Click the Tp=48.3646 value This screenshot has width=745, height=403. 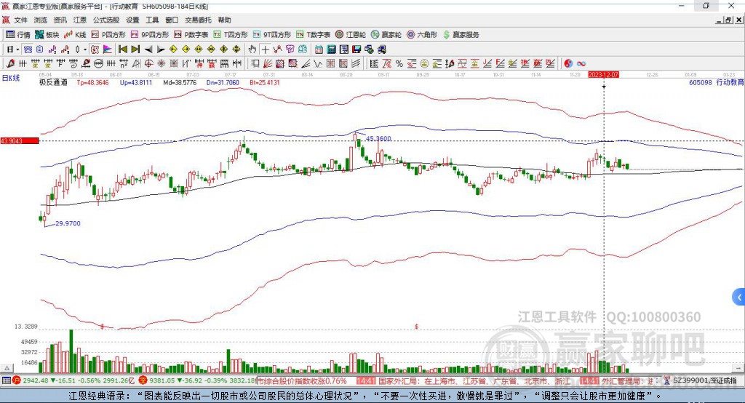coord(92,82)
